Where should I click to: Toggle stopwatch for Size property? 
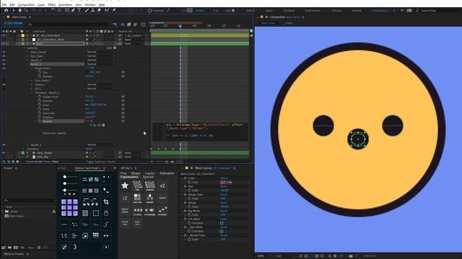pos(40,72)
